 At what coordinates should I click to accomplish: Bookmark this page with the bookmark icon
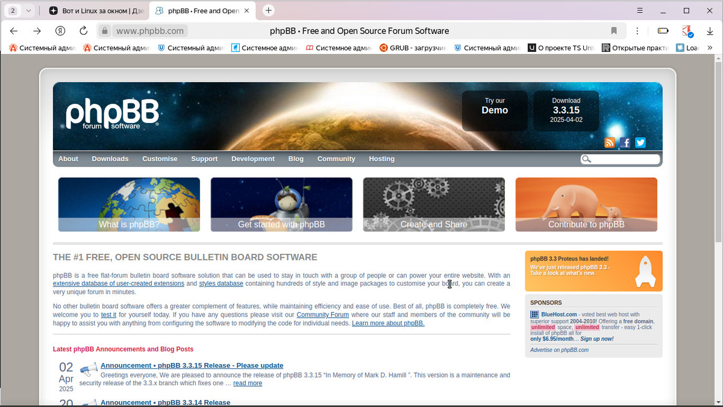click(614, 31)
